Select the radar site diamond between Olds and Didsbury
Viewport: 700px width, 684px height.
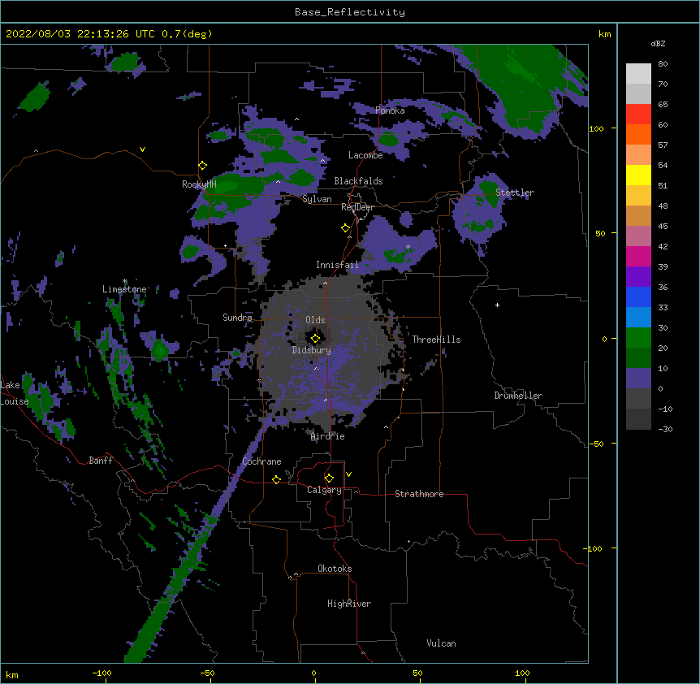click(x=315, y=339)
